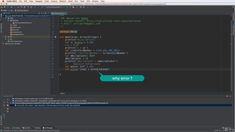Open the Apple menu
235x132 pixels.
click(3, 1)
